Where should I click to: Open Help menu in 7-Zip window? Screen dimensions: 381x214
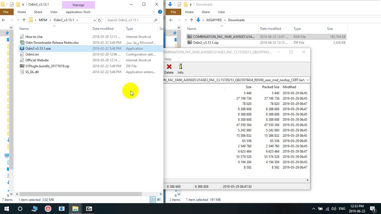168,59
